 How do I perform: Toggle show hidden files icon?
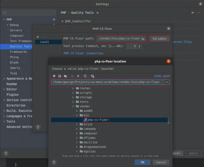point(92,76)
